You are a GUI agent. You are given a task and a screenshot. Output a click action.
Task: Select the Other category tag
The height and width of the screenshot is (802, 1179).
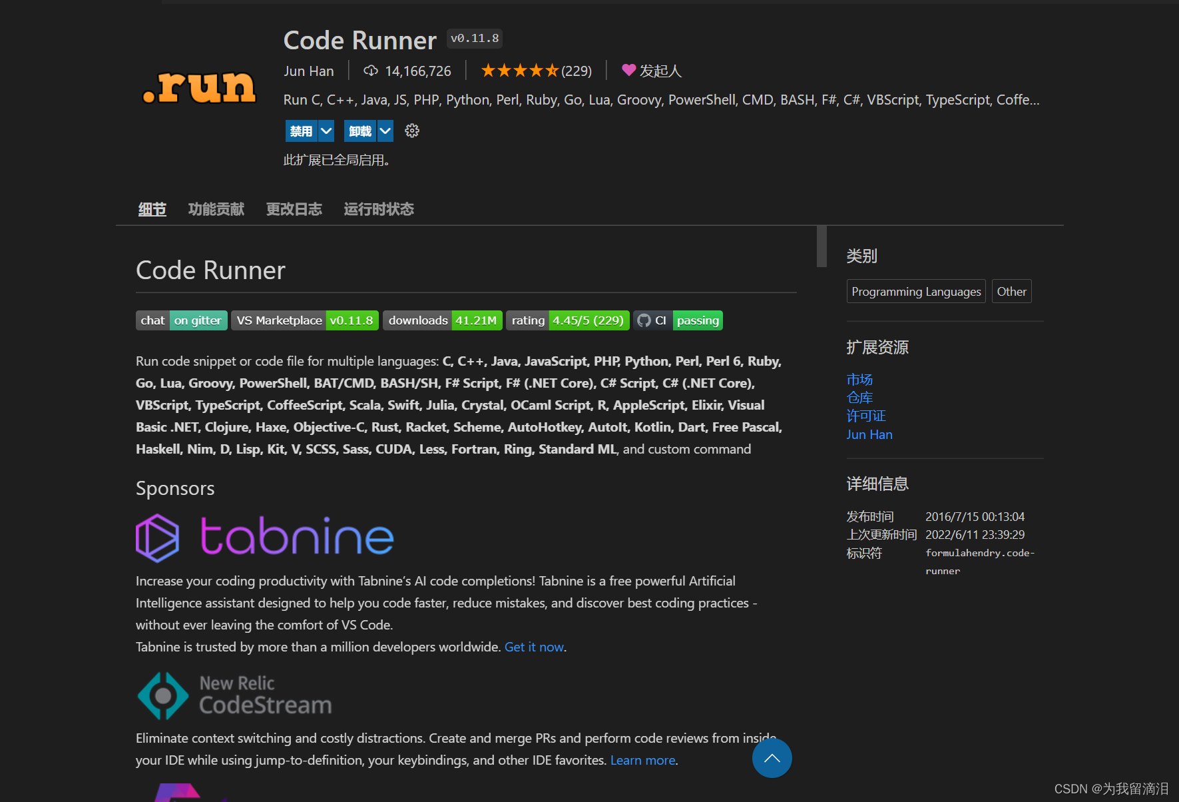pos(1011,291)
